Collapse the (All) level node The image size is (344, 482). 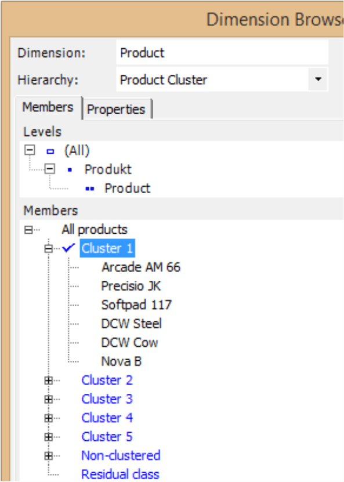coord(30,150)
